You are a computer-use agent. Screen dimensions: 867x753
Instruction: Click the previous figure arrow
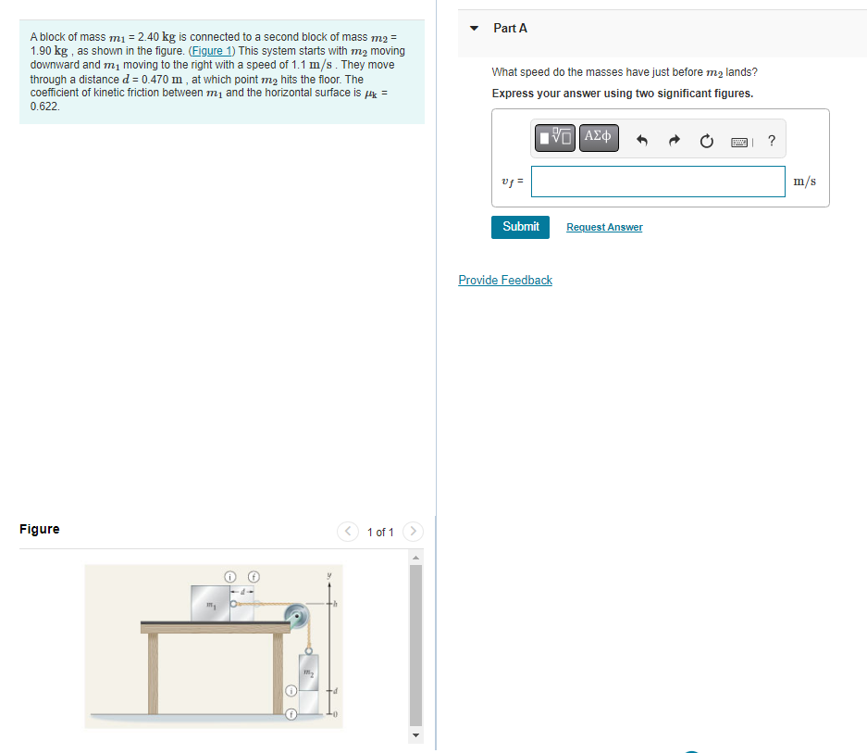(347, 531)
